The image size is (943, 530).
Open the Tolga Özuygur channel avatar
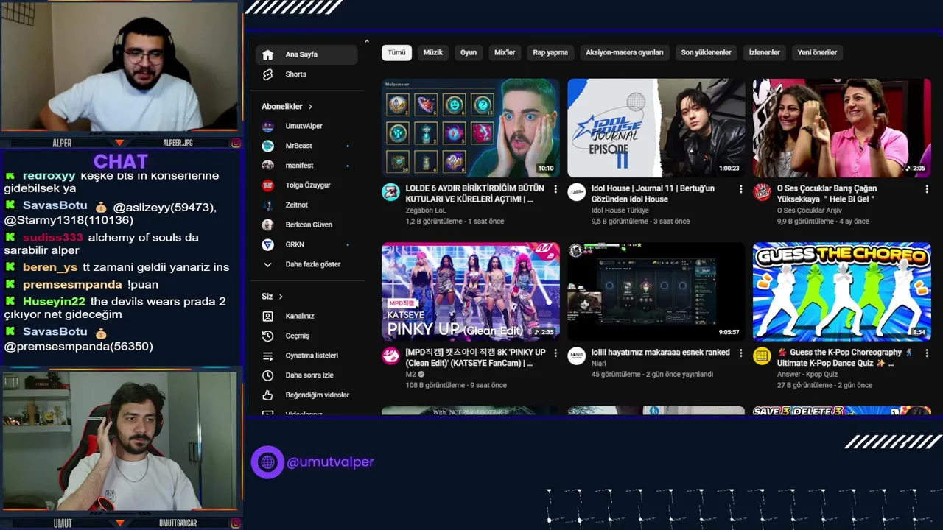pyautogui.click(x=268, y=185)
